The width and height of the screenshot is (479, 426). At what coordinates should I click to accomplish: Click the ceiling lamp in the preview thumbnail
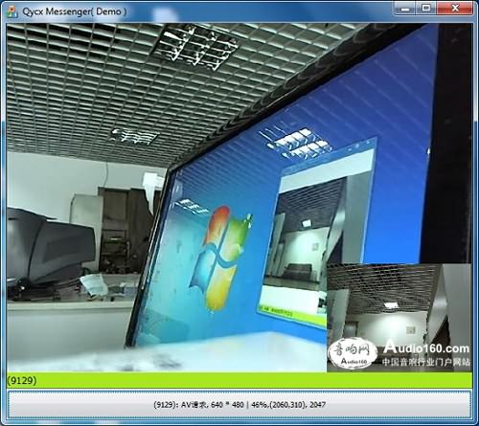click(x=391, y=305)
